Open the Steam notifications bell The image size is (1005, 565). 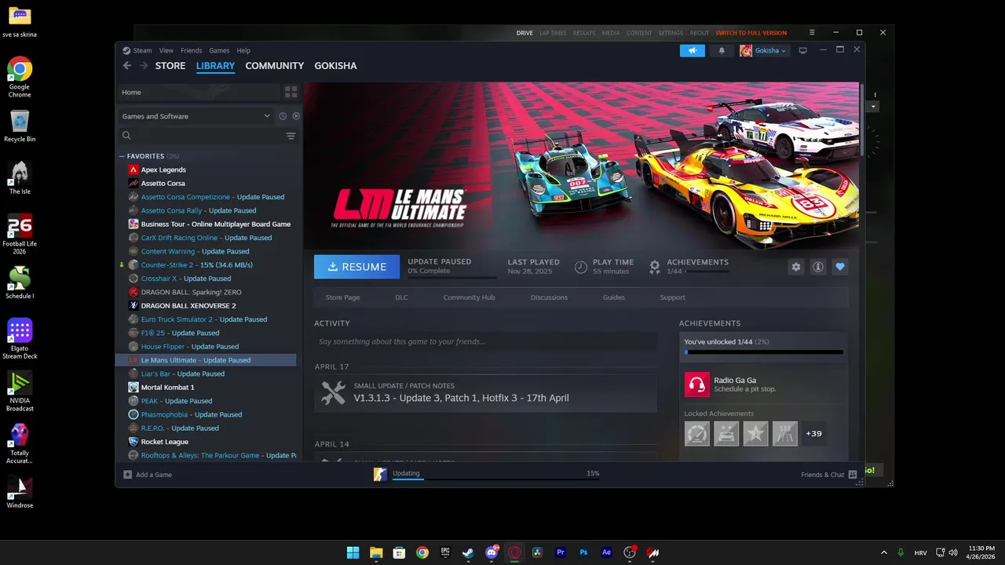coord(722,50)
